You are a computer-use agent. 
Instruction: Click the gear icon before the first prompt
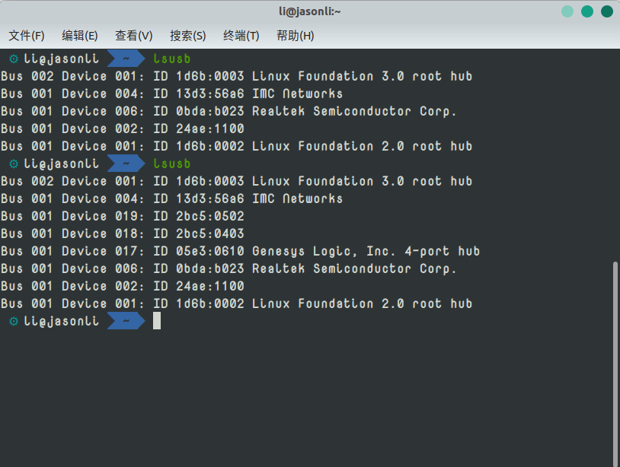[14, 59]
